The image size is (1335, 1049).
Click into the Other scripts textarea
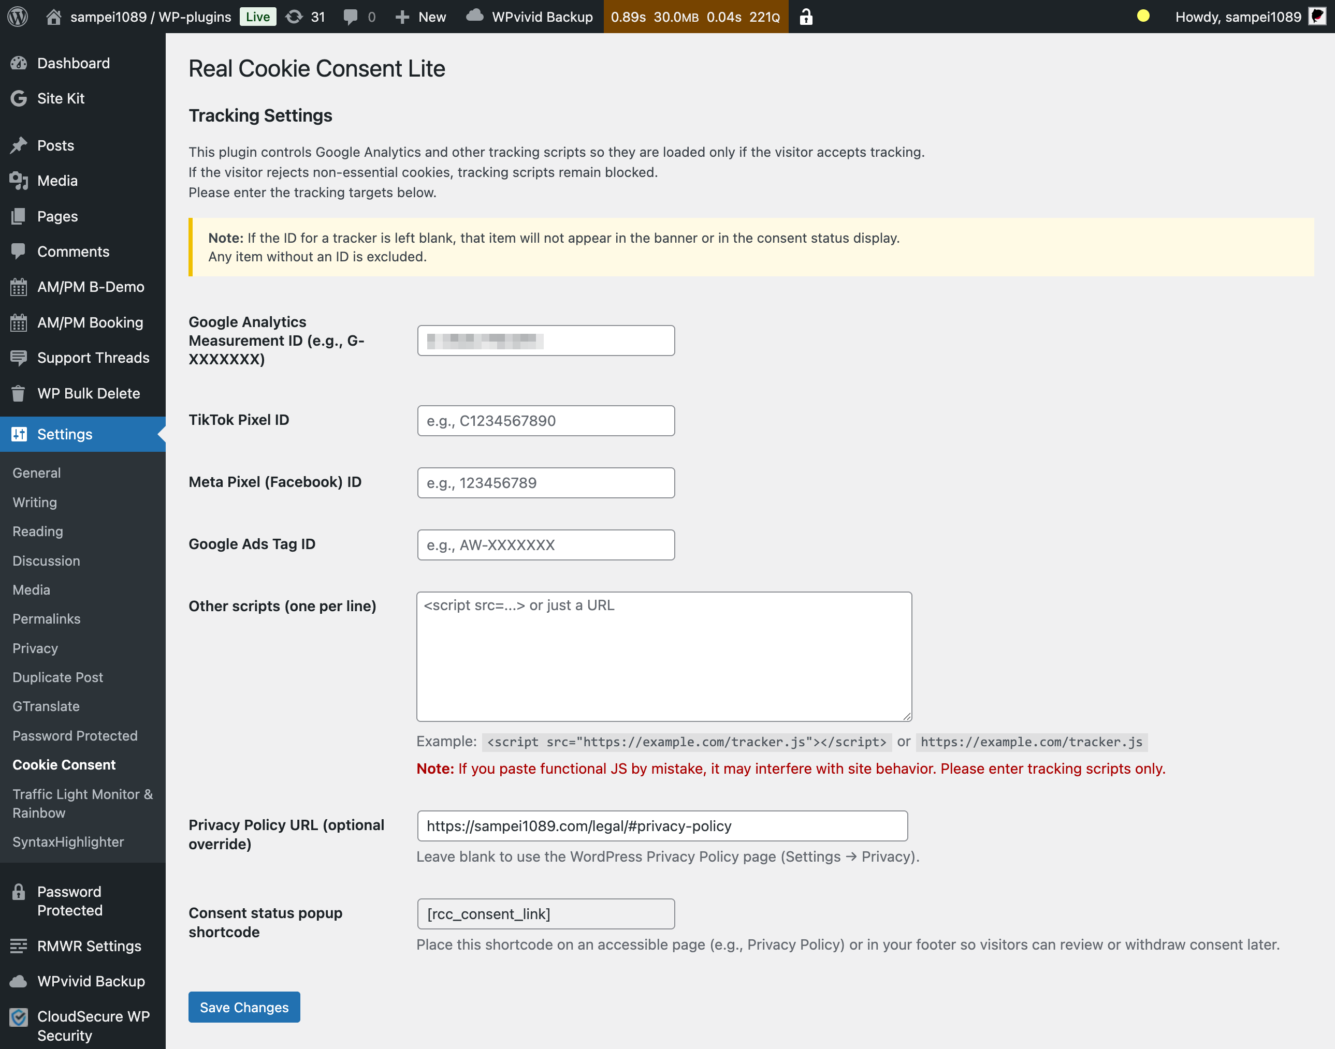(664, 657)
